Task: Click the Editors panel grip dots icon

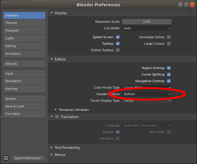Action: (192, 59)
